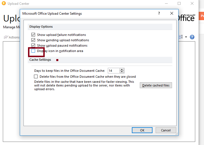
Task: Click the dialog resize grip corner
Action: pos(177,134)
